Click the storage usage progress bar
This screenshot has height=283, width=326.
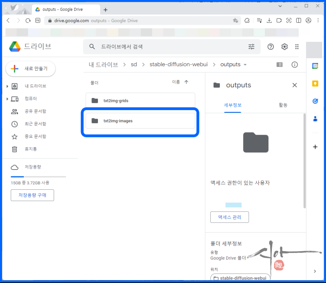[x=38, y=177]
